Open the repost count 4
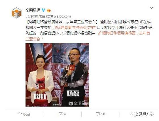Image resolution: width=159 pixels, height=121 pixels. (x=65, y=114)
